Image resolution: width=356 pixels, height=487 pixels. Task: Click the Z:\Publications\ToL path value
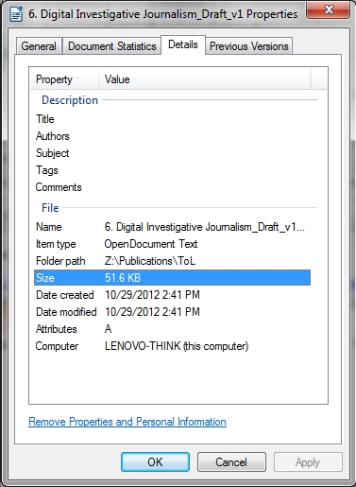click(x=150, y=261)
